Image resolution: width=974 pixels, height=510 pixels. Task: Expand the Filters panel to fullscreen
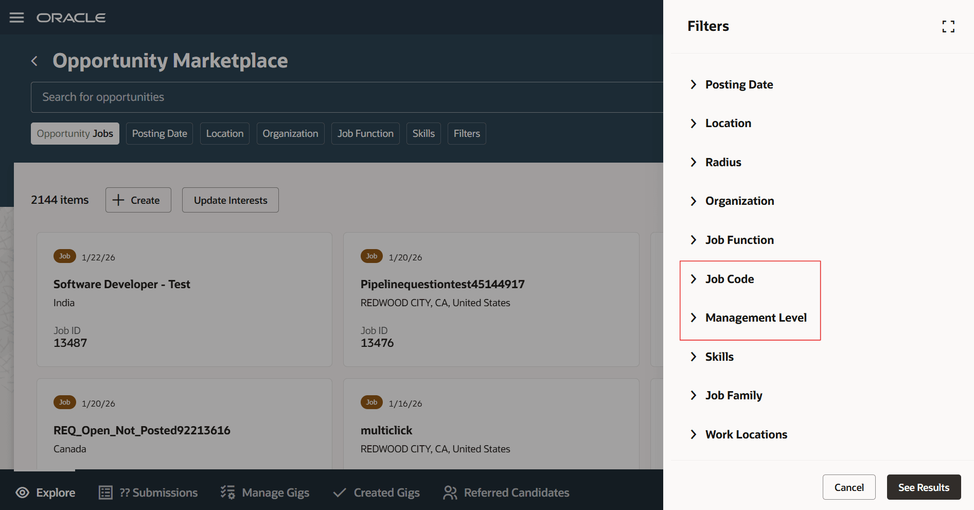(x=948, y=26)
